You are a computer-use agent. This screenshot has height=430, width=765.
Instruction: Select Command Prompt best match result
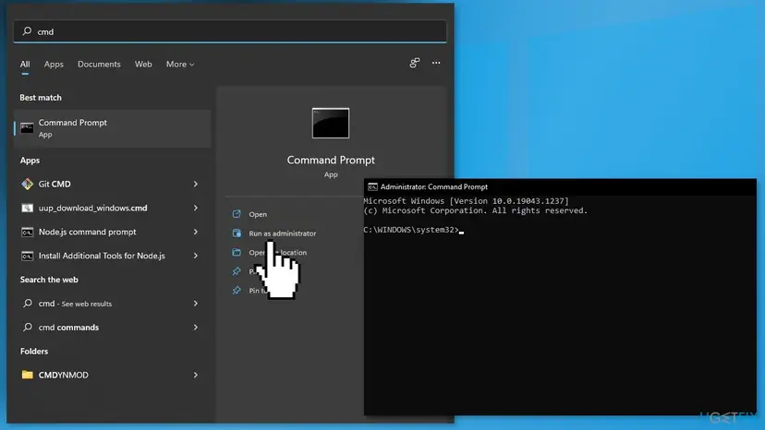tap(112, 128)
